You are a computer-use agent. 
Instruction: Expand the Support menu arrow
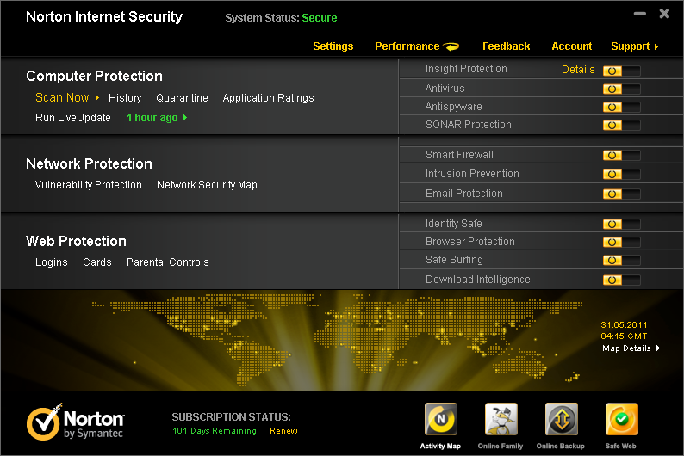[656, 47]
